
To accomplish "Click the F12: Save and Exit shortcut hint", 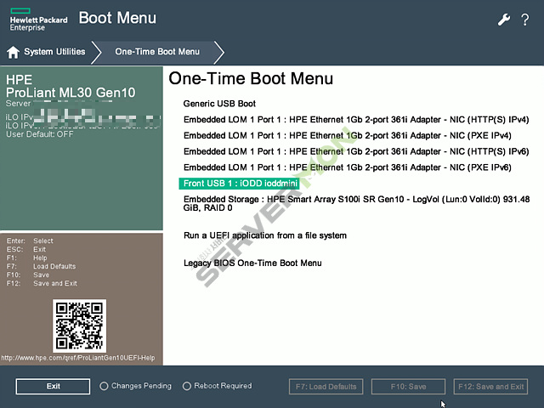I will (x=42, y=283).
